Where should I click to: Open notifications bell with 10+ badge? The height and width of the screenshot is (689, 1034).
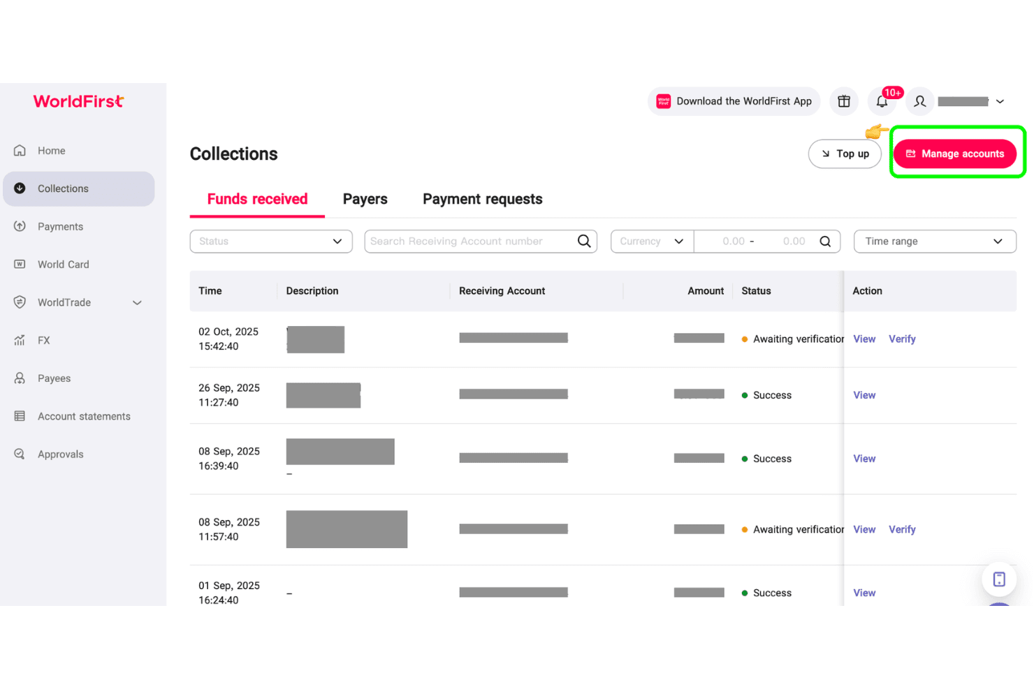[x=882, y=101]
